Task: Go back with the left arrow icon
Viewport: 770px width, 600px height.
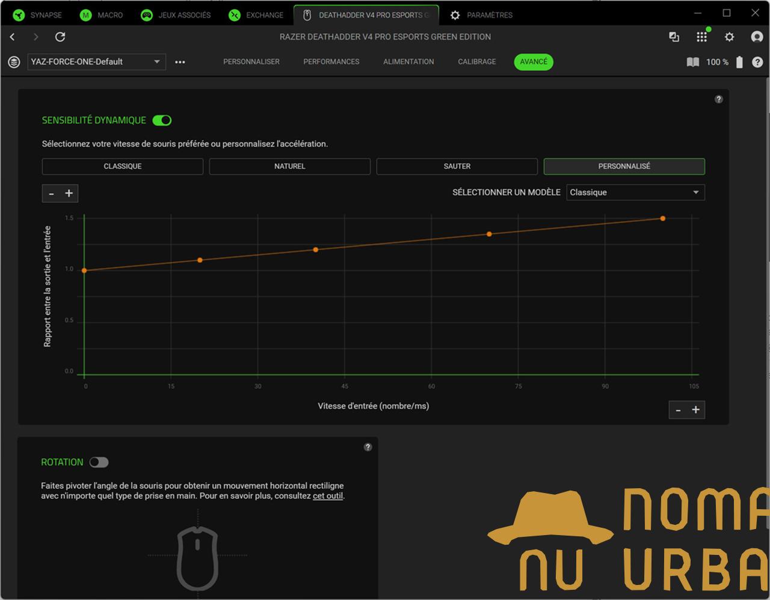Action: point(13,37)
